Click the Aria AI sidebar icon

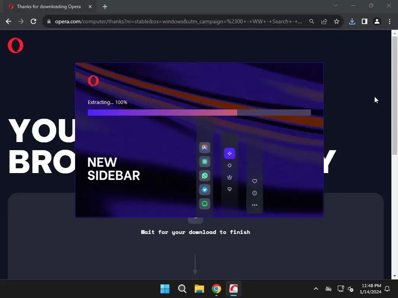204,148
